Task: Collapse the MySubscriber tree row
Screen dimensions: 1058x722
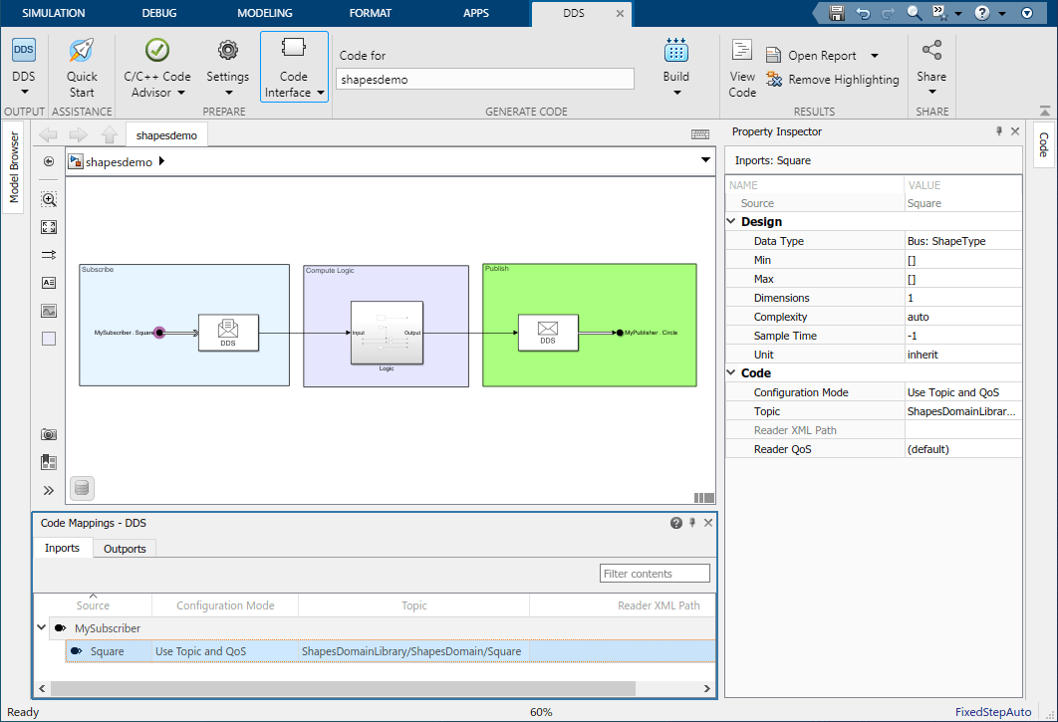Action: (x=41, y=627)
